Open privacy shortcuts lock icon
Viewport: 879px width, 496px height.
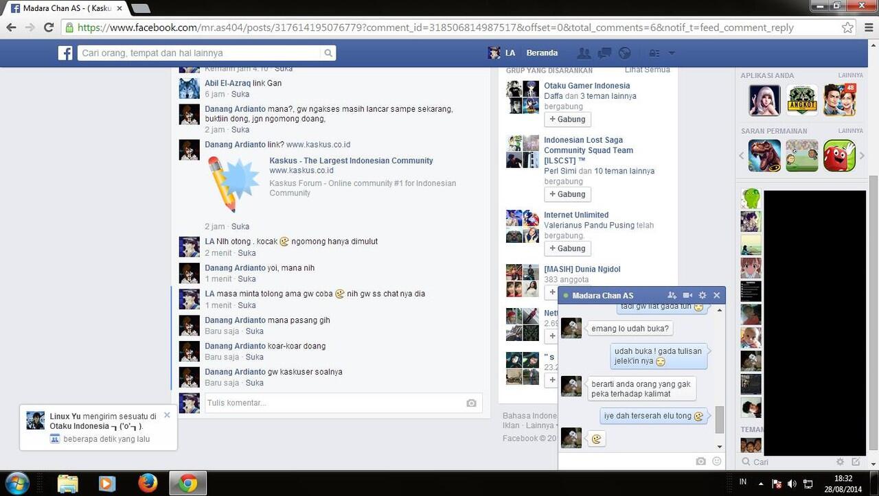tap(654, 53)
